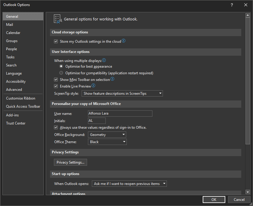Click the Help question mark icon
This screenshot has width=253, height=206.
[x=232, y=5]
